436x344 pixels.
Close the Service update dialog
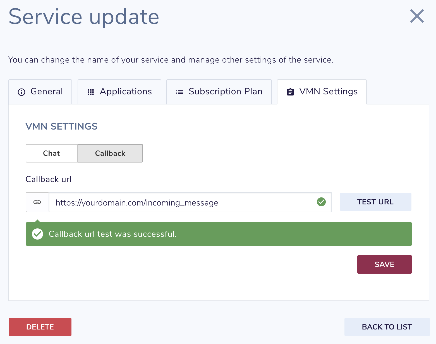click(x=417, y=16)
